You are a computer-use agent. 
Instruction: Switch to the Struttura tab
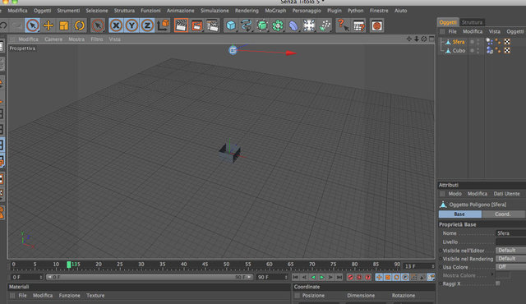(x=472, y=22)
